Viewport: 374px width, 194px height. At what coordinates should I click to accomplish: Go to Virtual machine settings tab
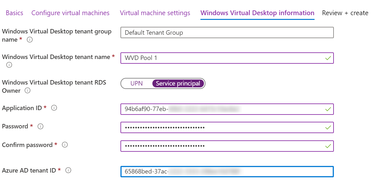pos(155,13)
